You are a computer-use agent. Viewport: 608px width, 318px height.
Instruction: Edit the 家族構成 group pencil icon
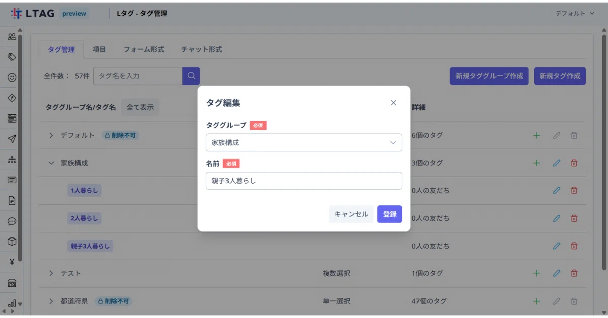click(x=557, y=163)
